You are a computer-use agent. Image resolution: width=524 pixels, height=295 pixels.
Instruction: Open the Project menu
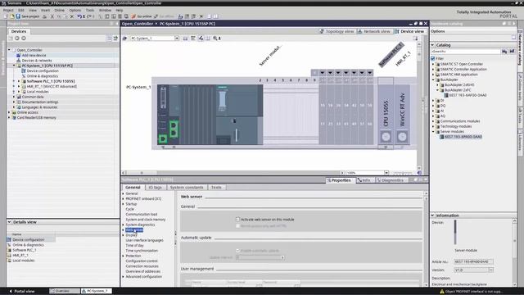(8, 10)
